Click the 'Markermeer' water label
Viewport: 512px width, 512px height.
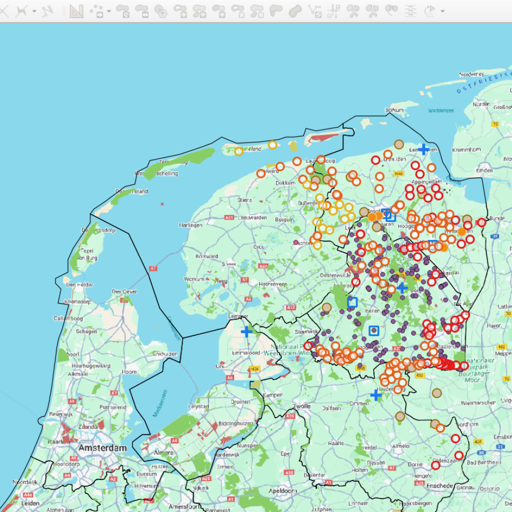click(x=160, y=403)
